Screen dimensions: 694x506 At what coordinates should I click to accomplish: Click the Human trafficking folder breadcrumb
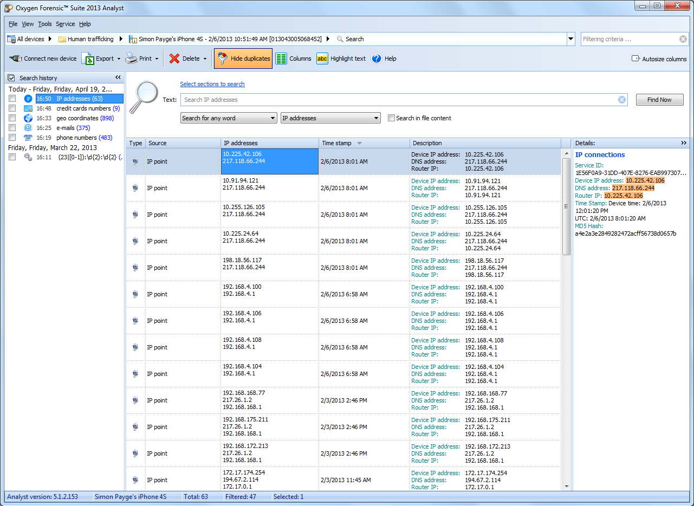[x=86, y=39]
